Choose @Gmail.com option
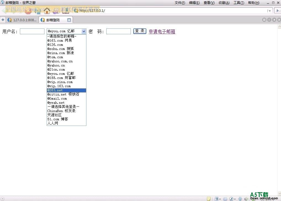Image resolution: width=281 pixels, height=201 pixels. [x=67, y=99]
